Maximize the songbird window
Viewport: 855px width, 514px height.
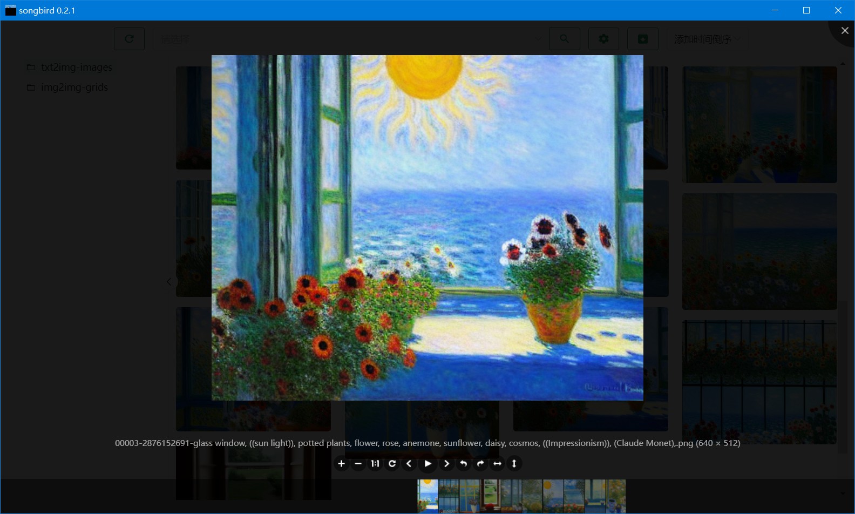[x=806, y=10]
